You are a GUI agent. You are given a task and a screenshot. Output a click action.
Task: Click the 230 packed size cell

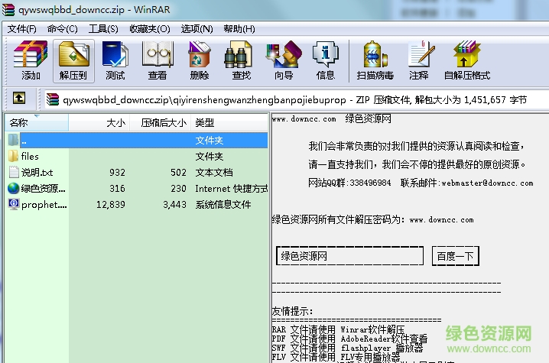tap(178, 188)
